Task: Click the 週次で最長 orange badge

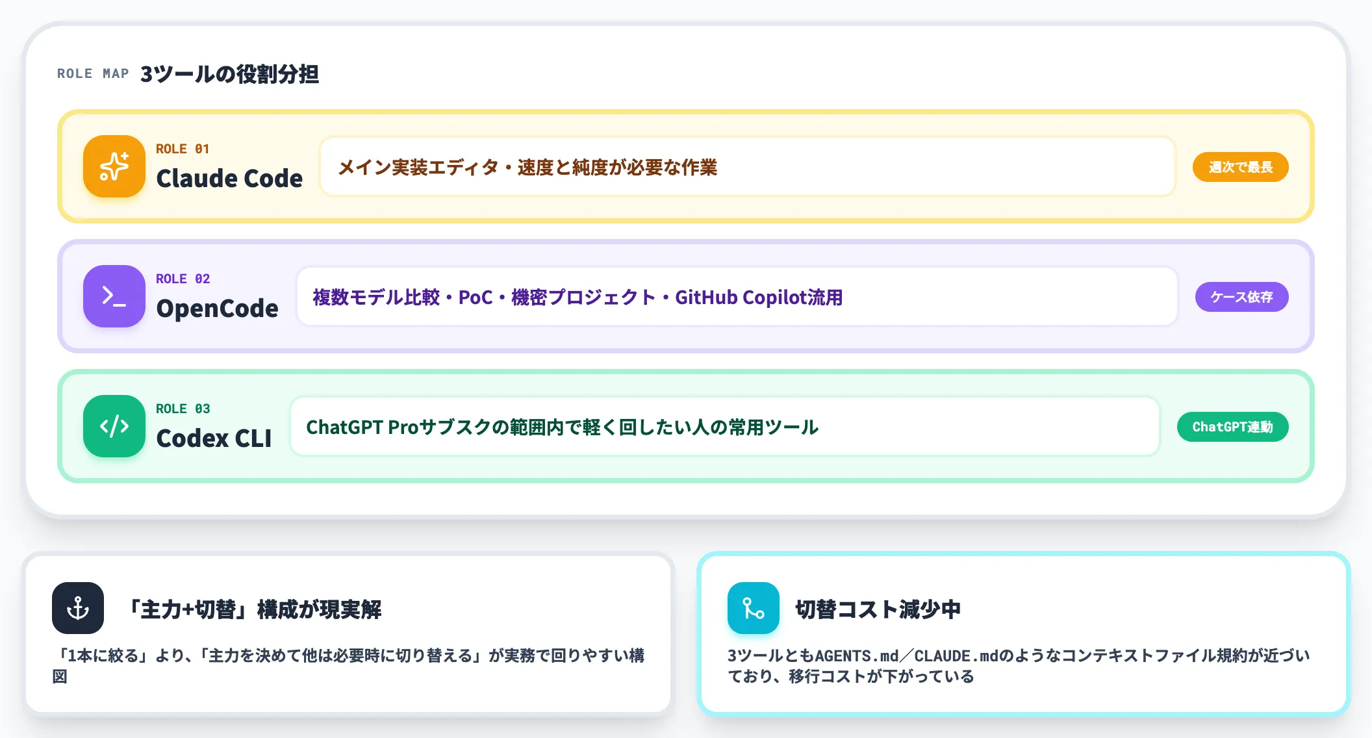Action: pyautogui.click(x=1241, y=167)
